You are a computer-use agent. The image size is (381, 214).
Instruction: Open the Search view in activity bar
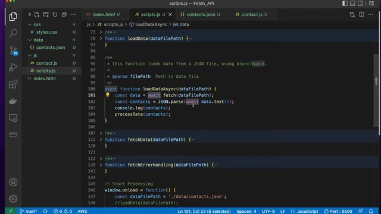coord(13,33)
